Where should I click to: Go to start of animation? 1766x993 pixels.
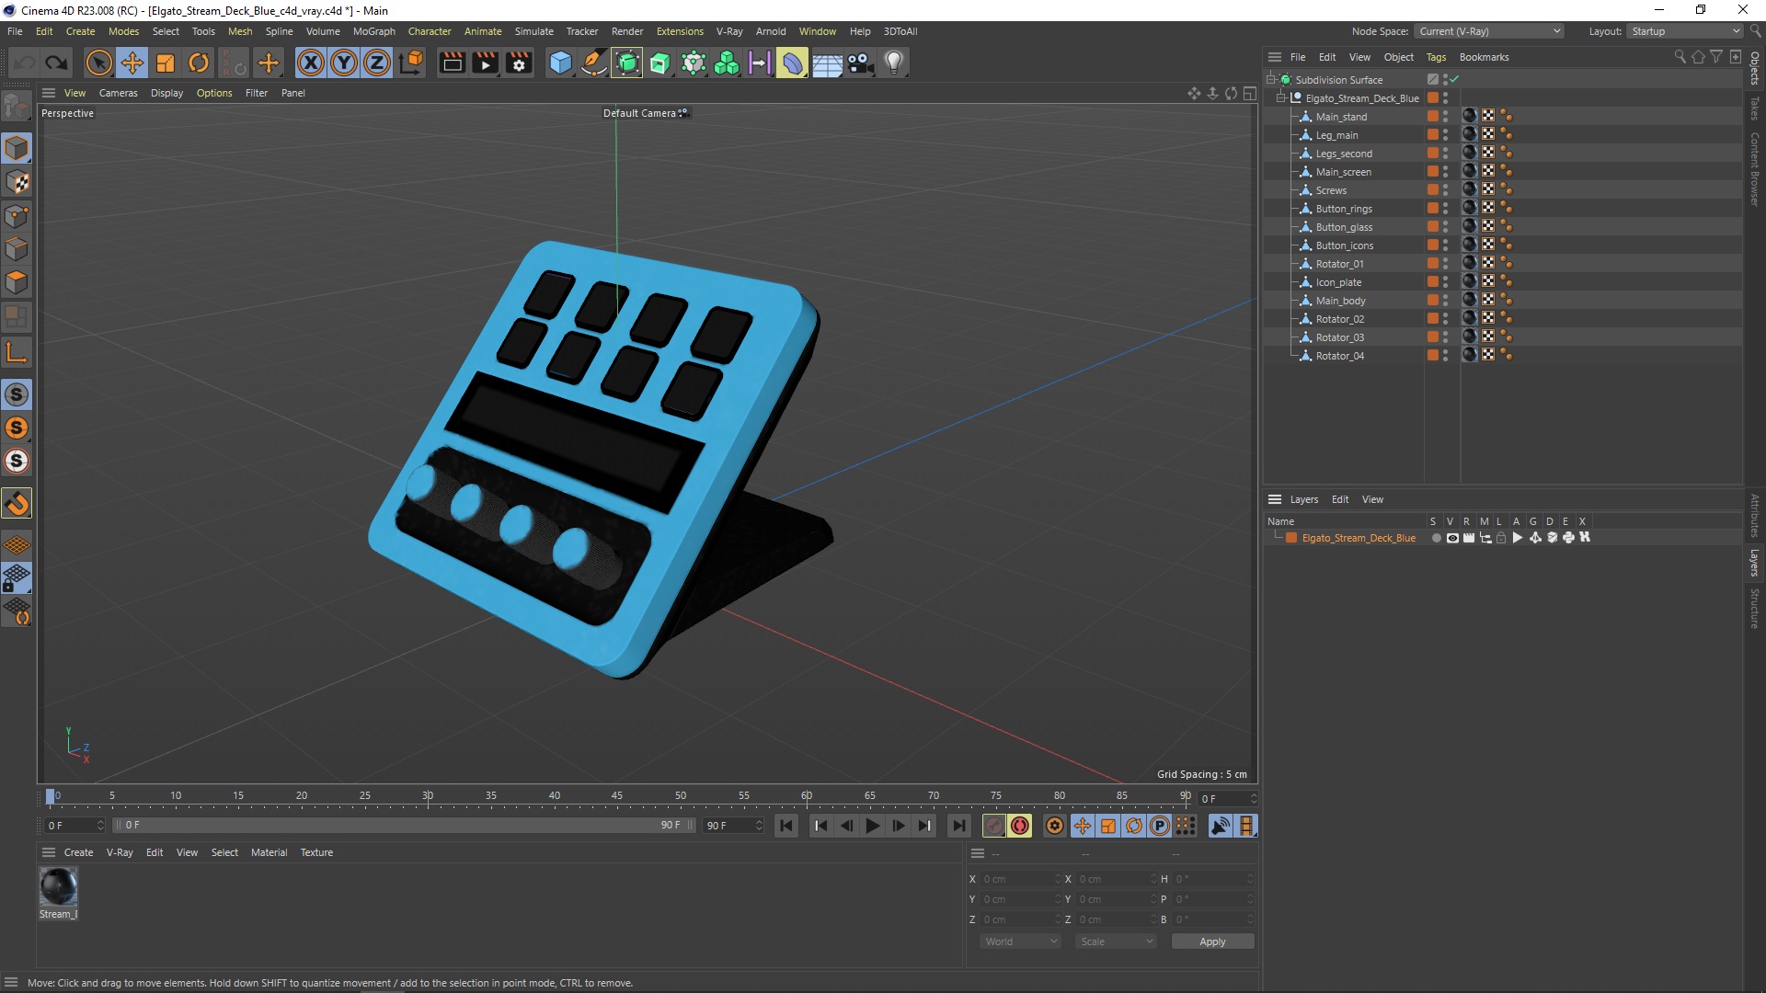click(786, 826)
